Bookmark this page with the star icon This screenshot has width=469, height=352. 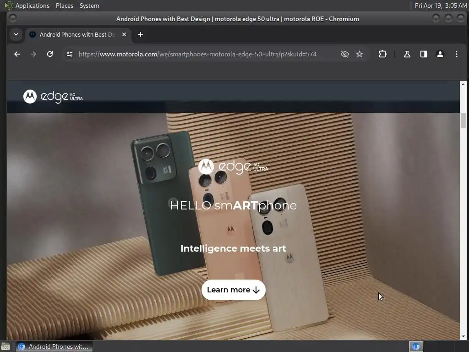[360, 54]
